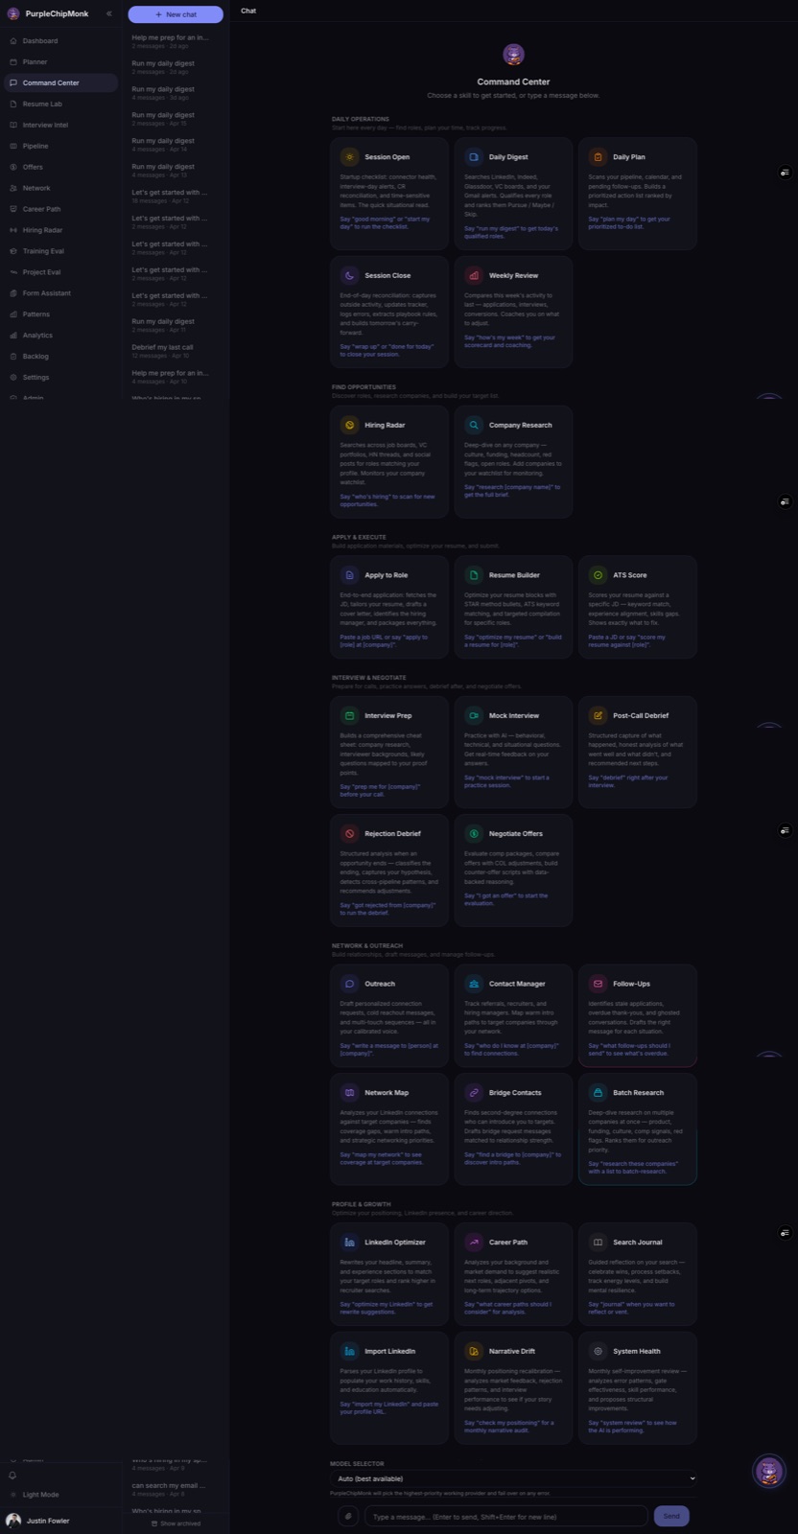Open 'Run my daily digest' chat from Apr 14
The image size is (798, 1534).
(x=176, y=145)
